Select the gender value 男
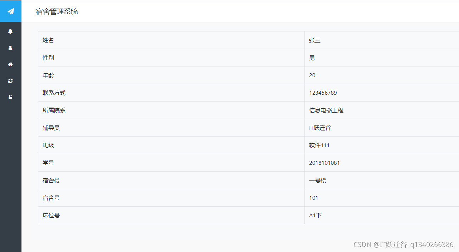Image resolution: width=459 pixels, height=252 pixels. point(312,58)
